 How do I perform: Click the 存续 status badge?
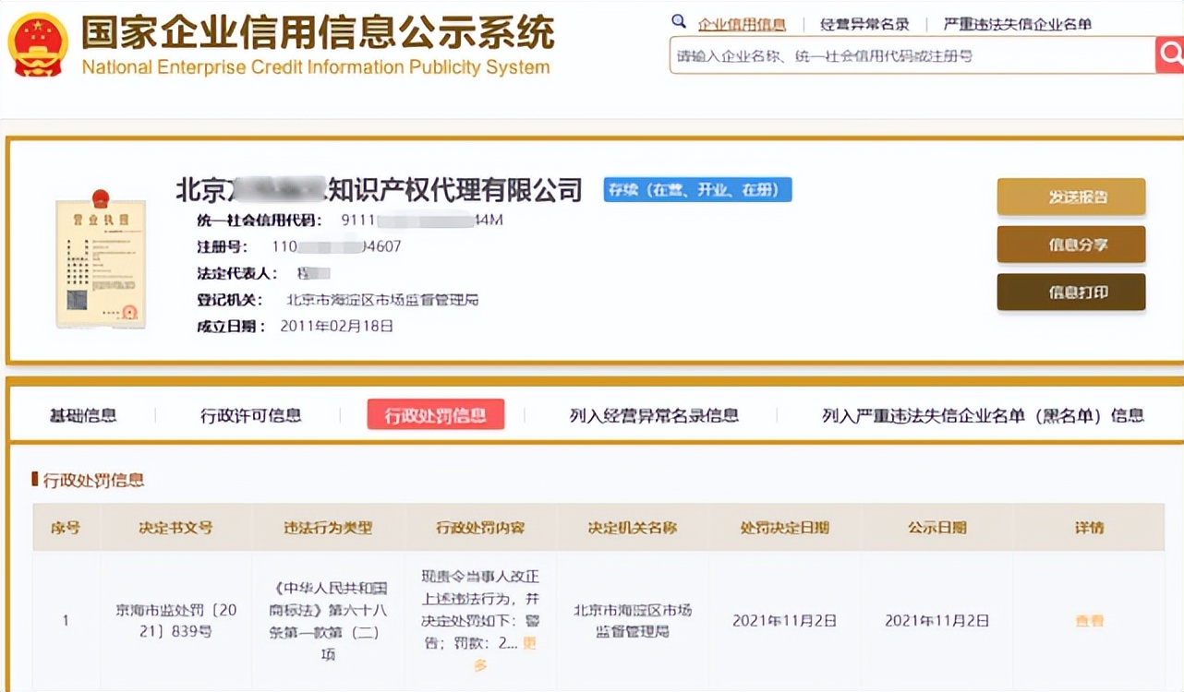(696, 189)
